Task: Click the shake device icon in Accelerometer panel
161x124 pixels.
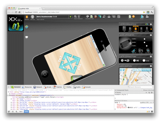Action: click(x=141, y=50)
